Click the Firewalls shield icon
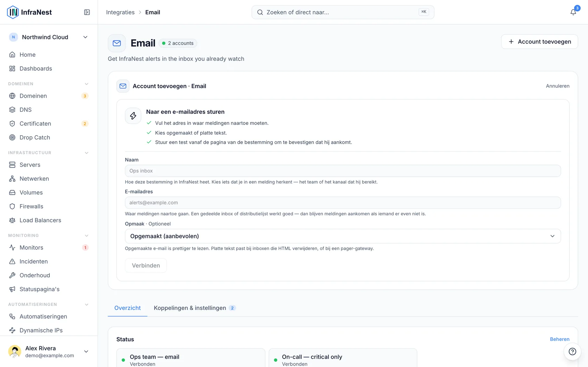The width and height of the screenshot is (588, 367). (12, 206)
